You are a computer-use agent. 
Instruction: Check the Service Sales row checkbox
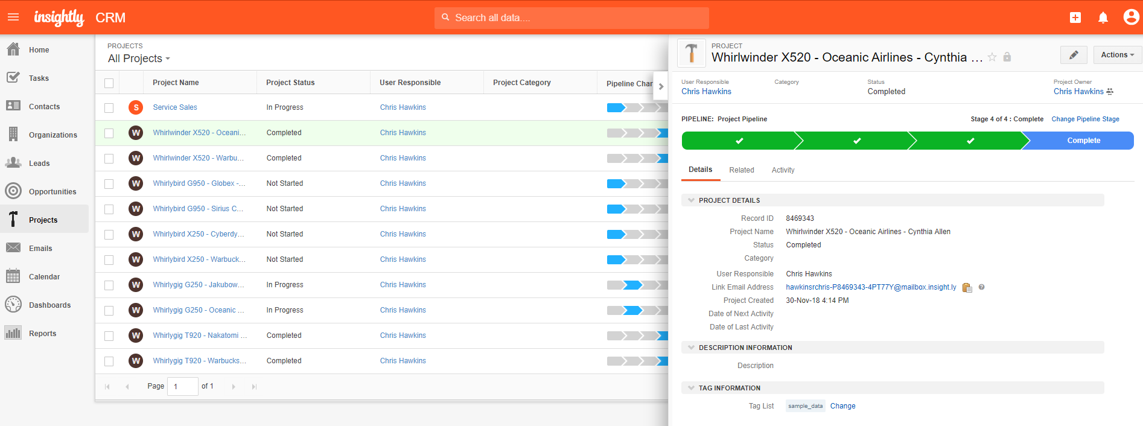click(x=109, y=108)
